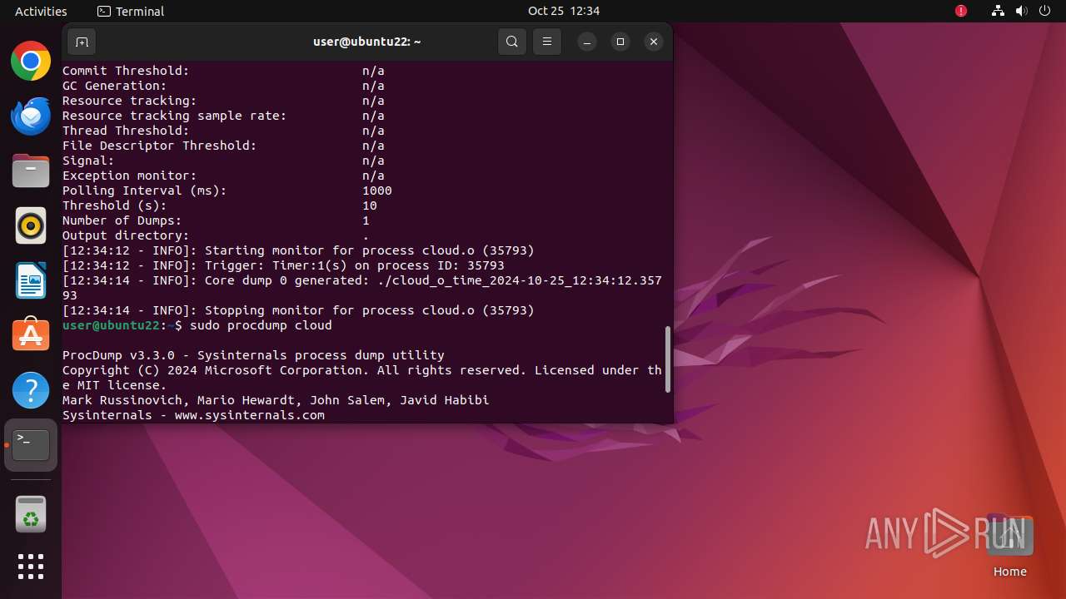Image resolution: width=1066 pixels, height=599 pixels.
Task: Click the 'Mark Russinovich' authors line
Action: pyautogui.click(x=276, y=400)
